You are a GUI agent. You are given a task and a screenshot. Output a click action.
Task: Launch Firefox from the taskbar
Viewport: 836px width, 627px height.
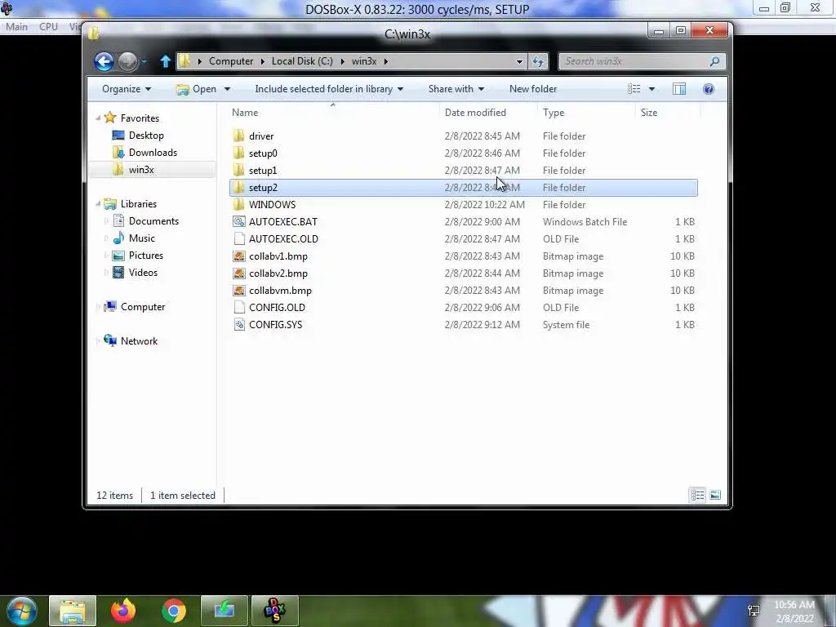pos(123,611)
